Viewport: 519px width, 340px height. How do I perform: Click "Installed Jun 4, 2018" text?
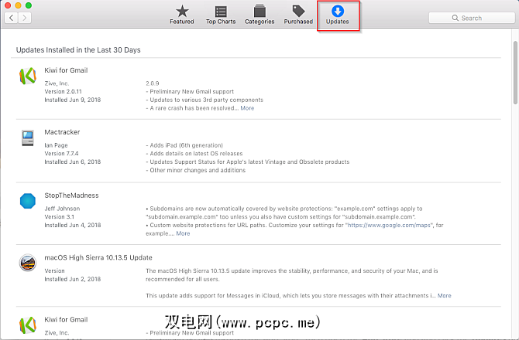[x=73, y=225]
